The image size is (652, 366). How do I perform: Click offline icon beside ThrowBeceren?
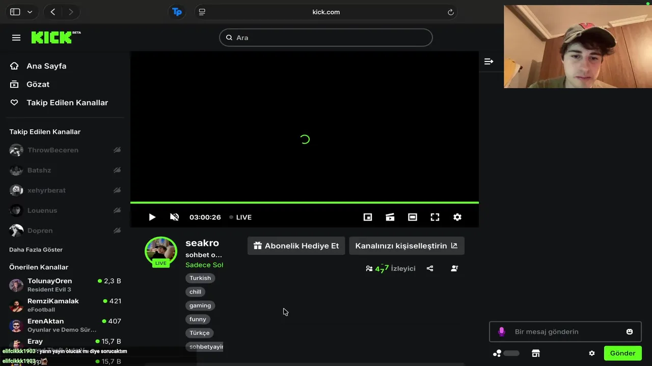117,150
